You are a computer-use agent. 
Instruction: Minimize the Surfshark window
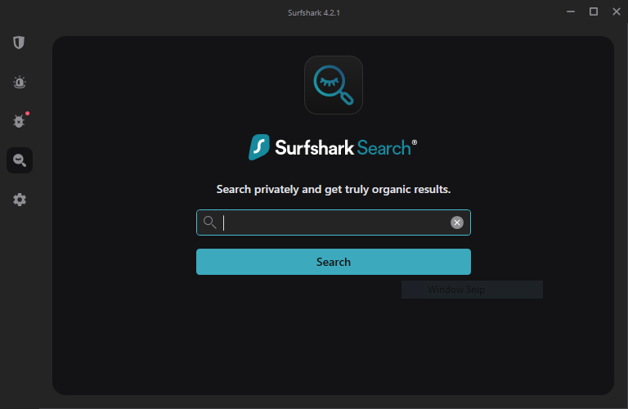pyautogui.click(x=571, y=11)
